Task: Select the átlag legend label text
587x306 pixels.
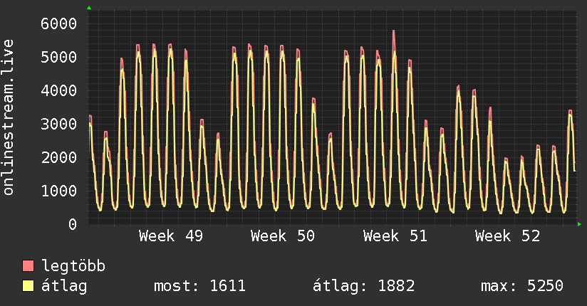Action: point(65,286)
